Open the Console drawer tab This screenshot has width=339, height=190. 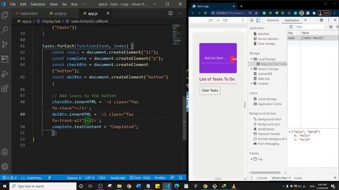pos(262,178)
